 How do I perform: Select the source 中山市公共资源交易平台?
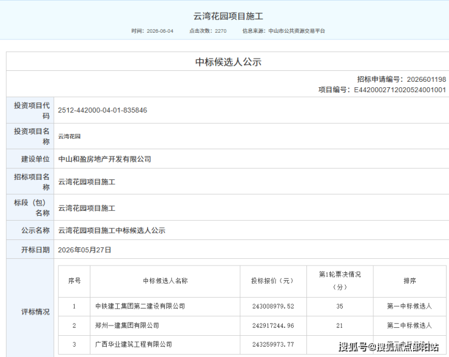click(x=297, y=31)
